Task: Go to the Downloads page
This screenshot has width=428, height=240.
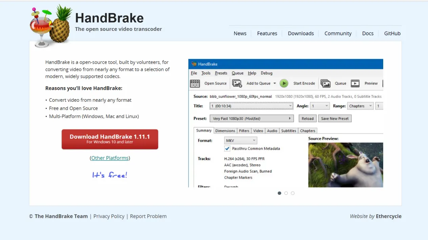Action: pyautogui.click(x=301, y=34)
